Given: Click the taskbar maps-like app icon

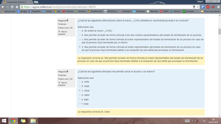Looking at the screenshot, I should (23, 121).
